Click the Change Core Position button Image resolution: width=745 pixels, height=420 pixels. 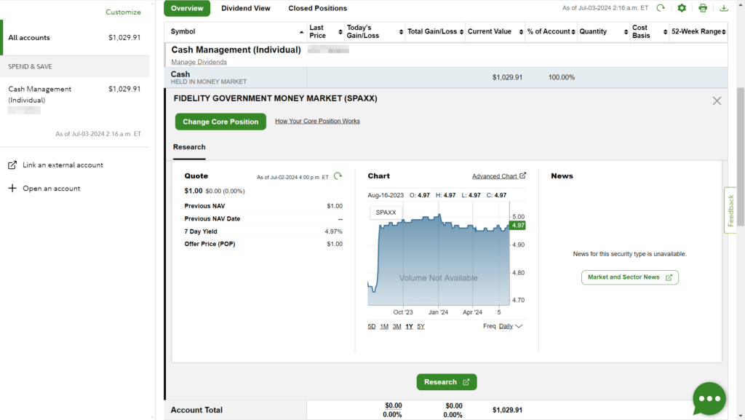[x=220, y=122]
